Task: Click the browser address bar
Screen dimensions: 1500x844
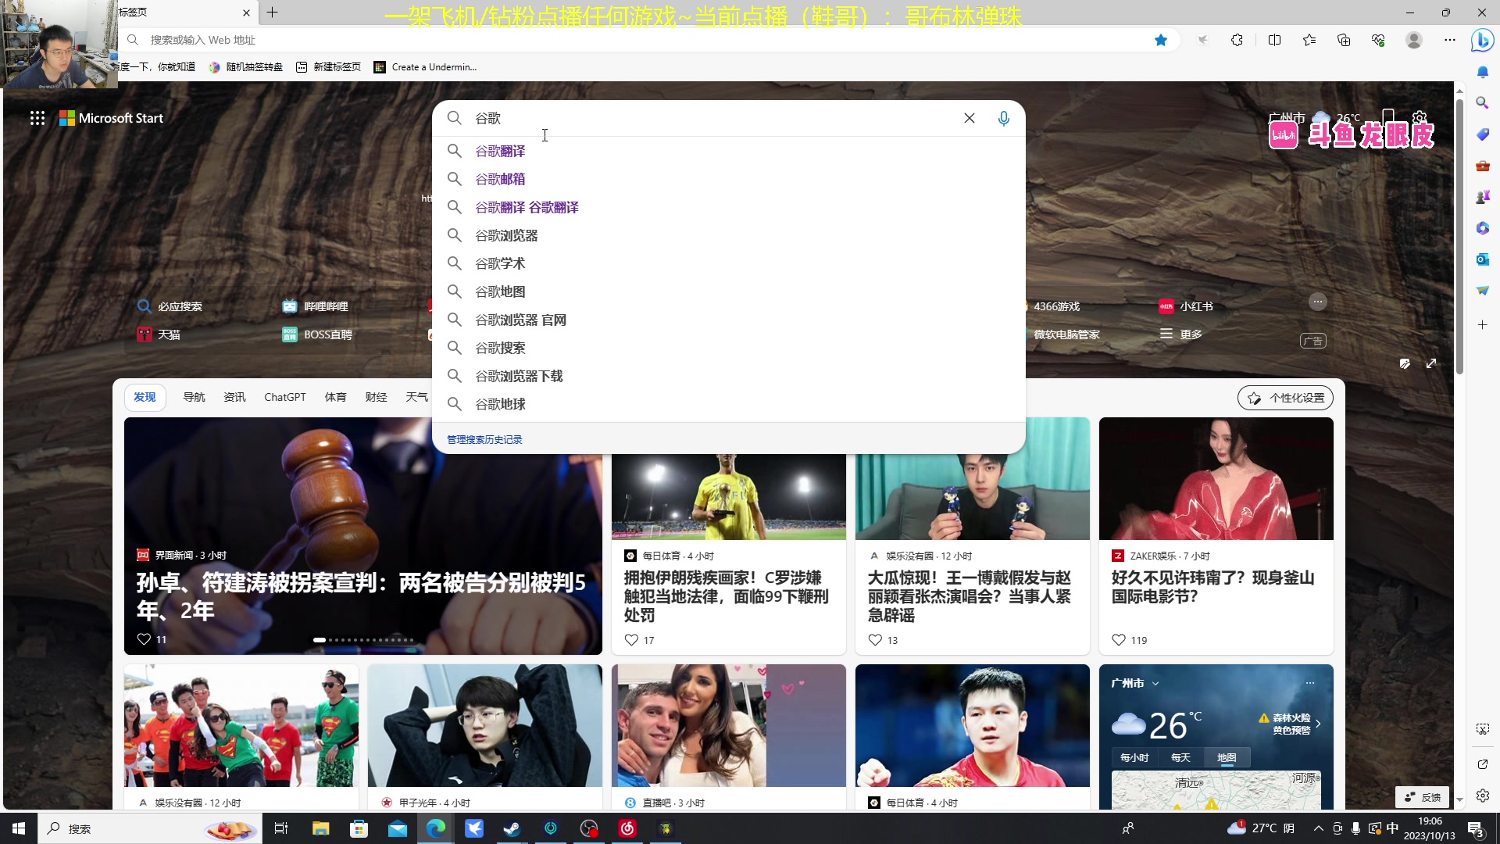Action: tap(641, 40)
